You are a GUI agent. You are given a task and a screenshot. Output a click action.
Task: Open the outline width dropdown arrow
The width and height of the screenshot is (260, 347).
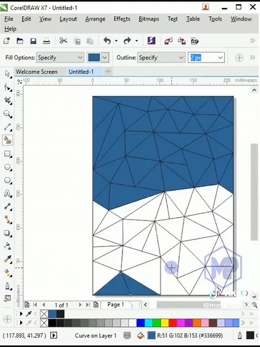pos(220,57)
